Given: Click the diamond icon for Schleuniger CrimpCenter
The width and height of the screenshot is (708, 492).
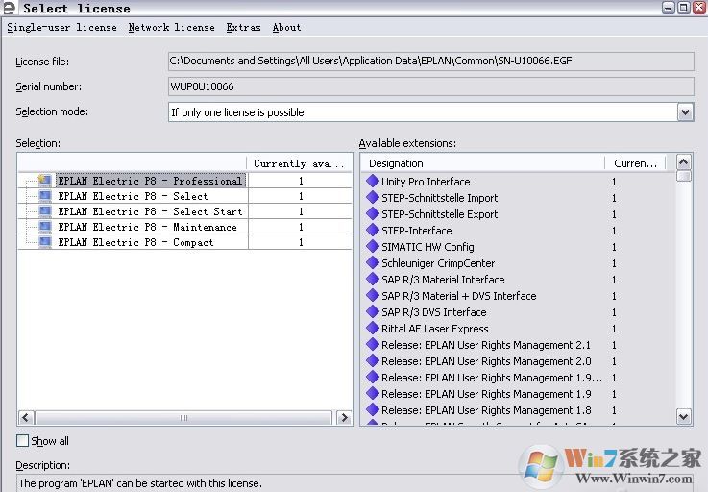Looking at the screenshot, I should 374,263.
